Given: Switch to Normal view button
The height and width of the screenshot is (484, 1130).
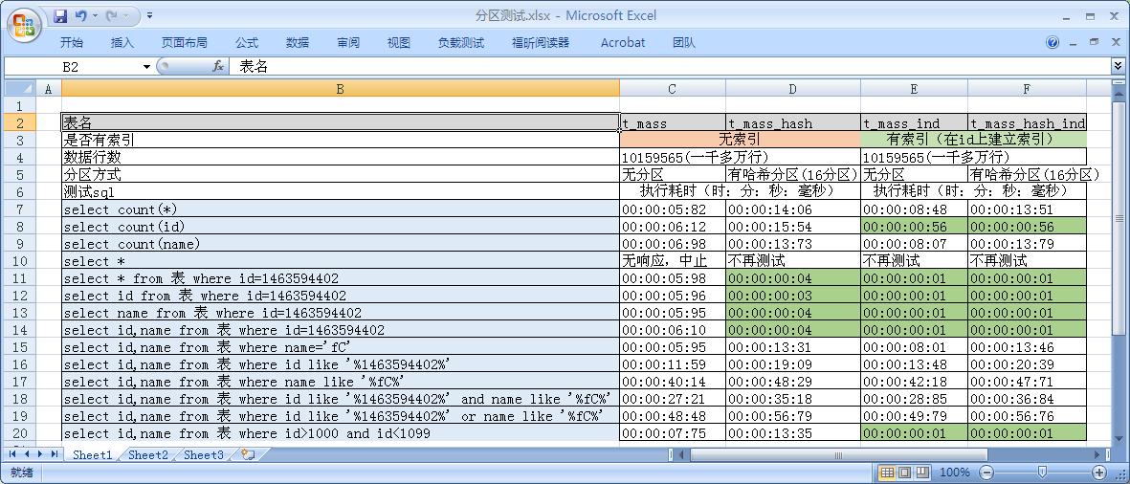Looking at the screenshot, I should (x=887, y=473).
